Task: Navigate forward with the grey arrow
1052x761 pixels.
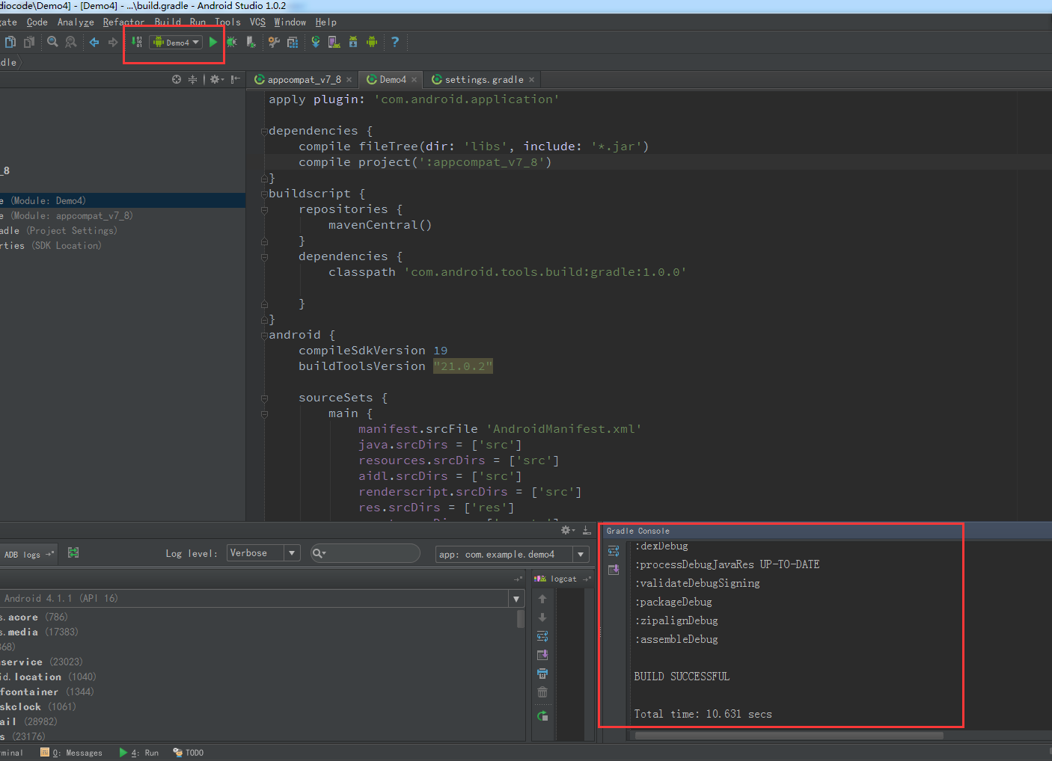Action: 113,42
